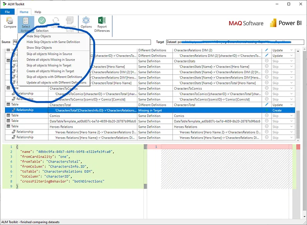Select the Comics source table cell

92,116
